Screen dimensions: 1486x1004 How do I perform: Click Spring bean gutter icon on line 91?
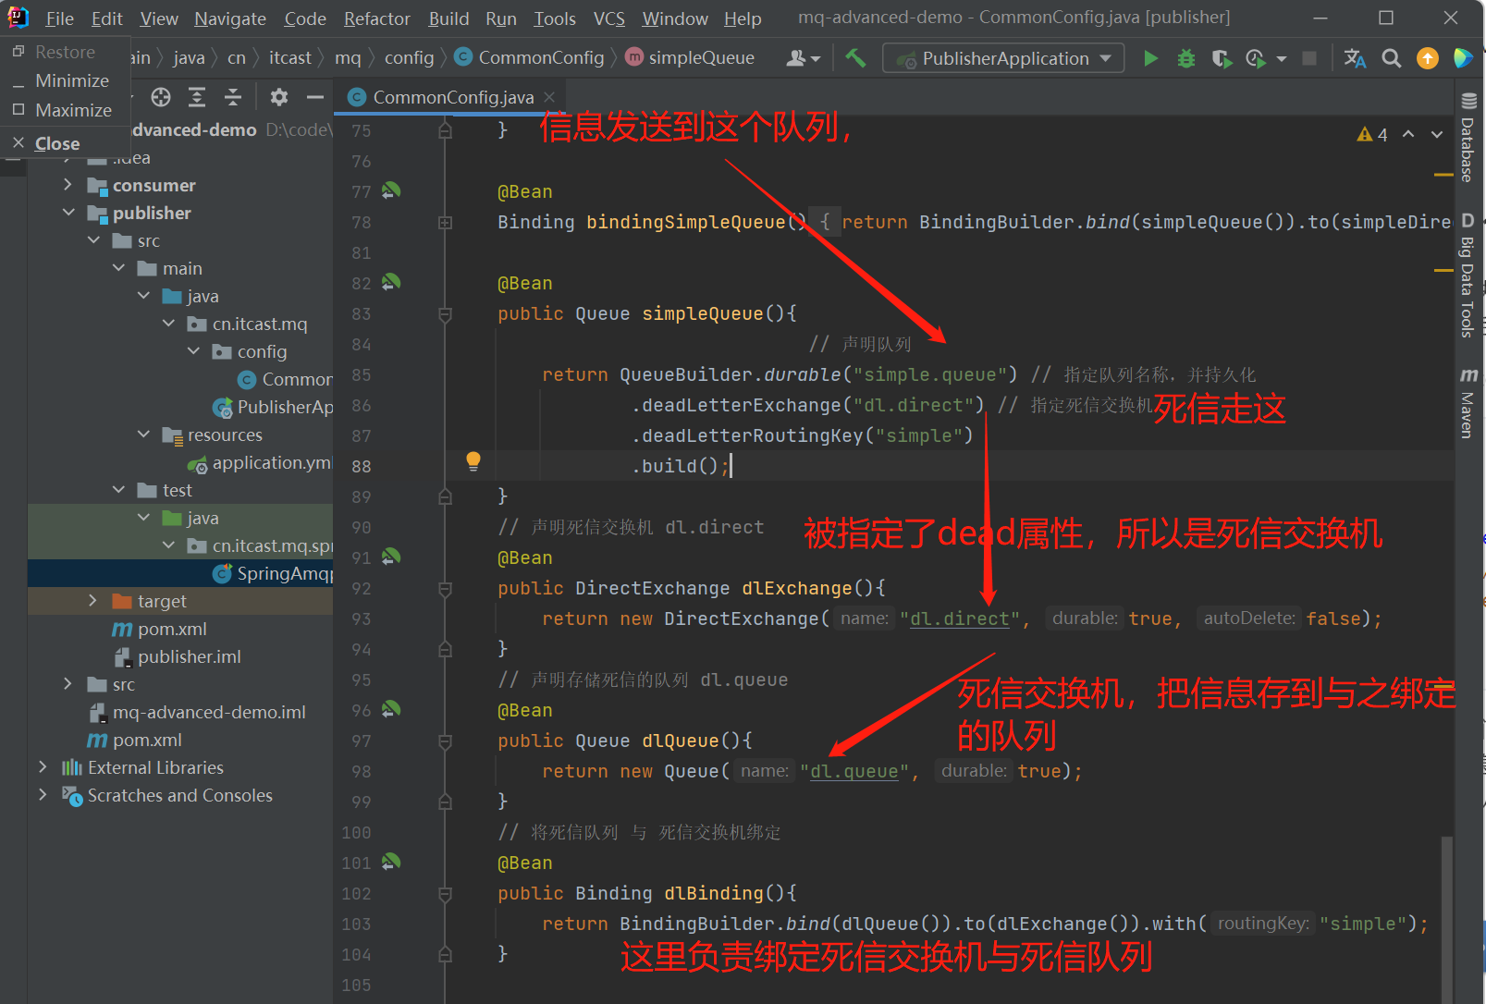391,557
